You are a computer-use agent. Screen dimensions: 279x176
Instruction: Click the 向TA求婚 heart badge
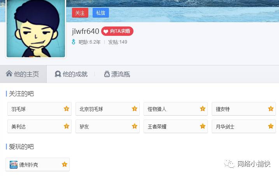pos(117,31)
